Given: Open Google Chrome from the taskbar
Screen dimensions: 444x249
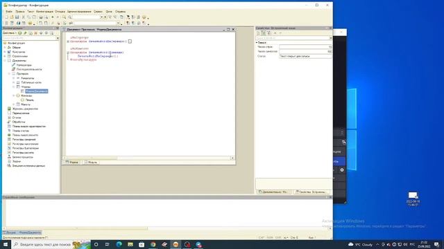Looking at the screenshot, I should click(153, 244).
